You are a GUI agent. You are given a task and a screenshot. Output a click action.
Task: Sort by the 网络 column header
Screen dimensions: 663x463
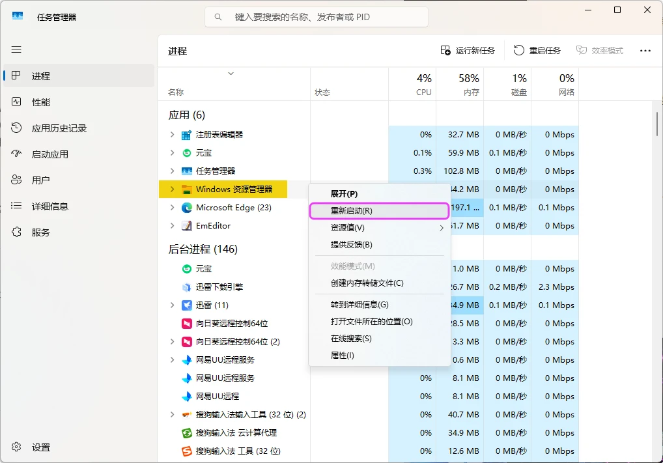click(x=555, y=84)
